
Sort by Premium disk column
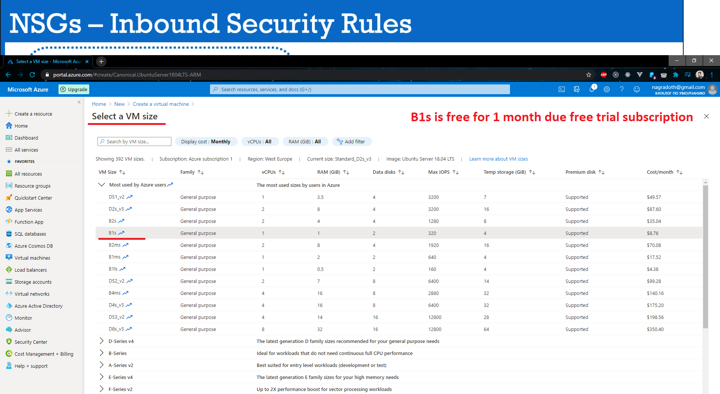[x=585, y=172]
